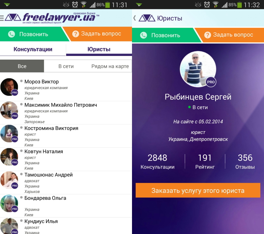Image resolution: width=264 pixels, height=234 pixels.
Task: Switch to the Консультации tab
Action: [x=33, y=49]
